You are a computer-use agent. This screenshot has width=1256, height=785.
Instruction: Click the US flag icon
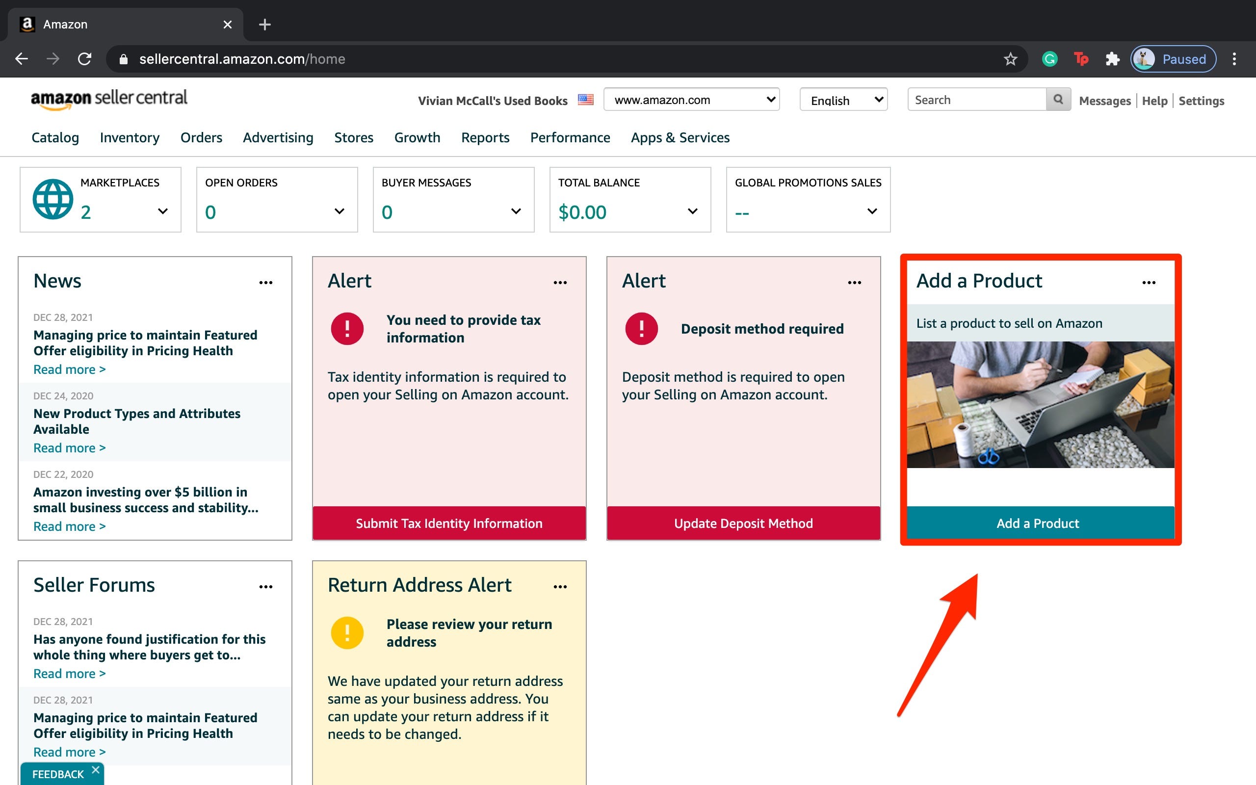tap(585, 100)
